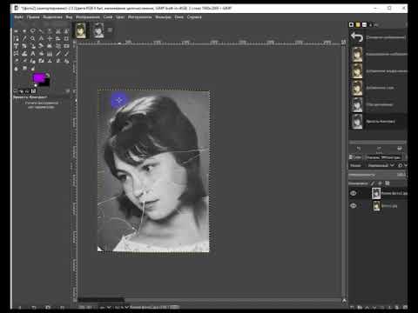Select the Paths tool
The width and height of the screenshot is (418, 313).
(x=16, y=38)
